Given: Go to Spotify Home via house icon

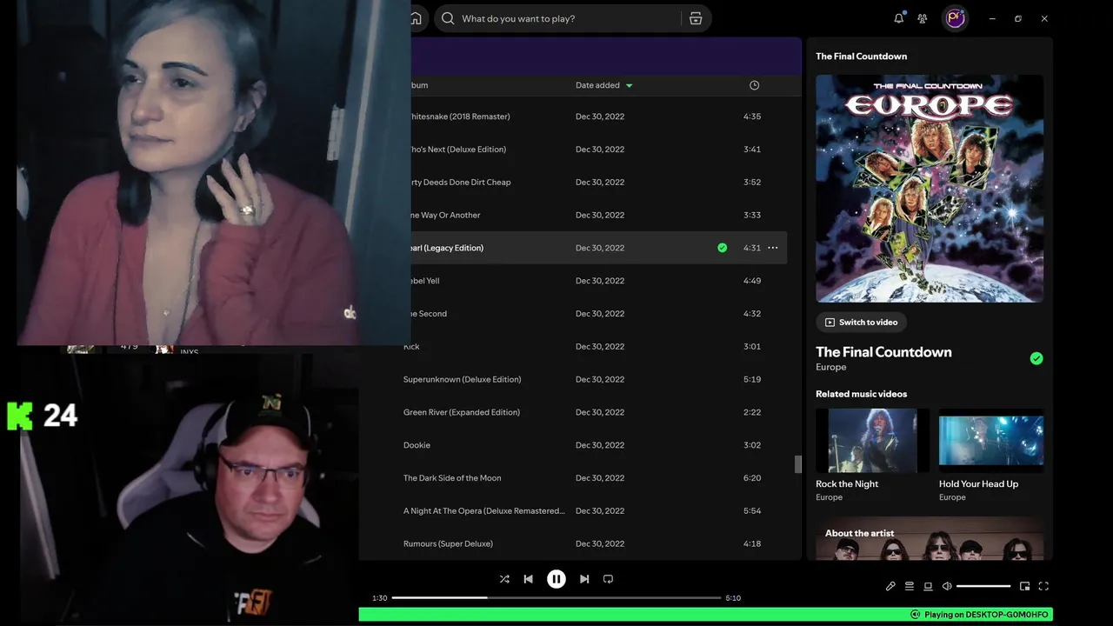Looking at the screenshot, I should click(416, 18).
